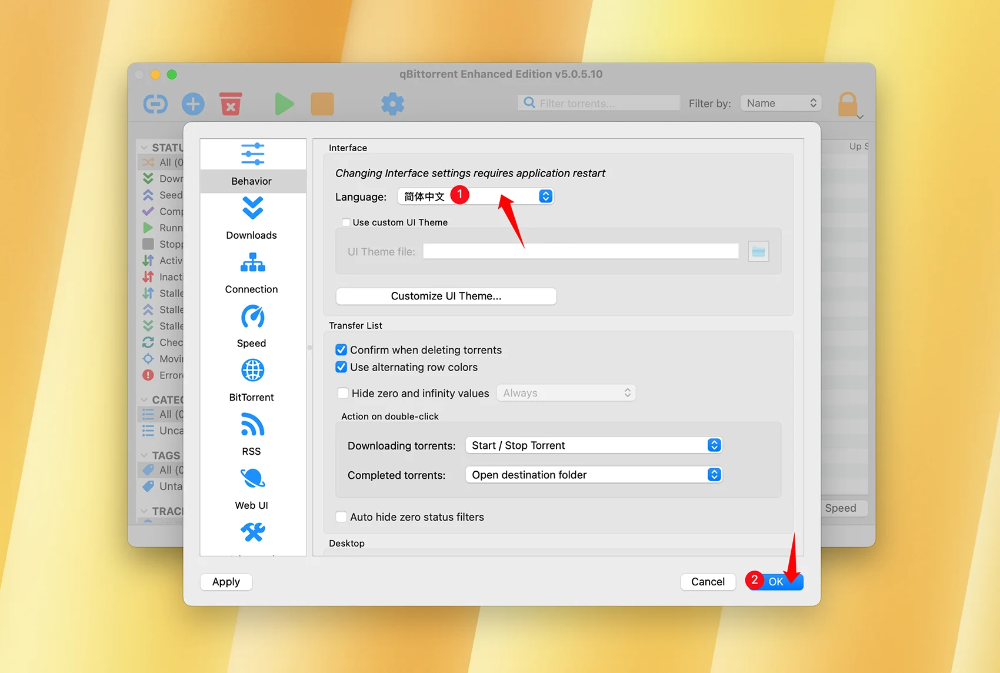The image size is (1000, 673).
Task: Click the Apply button
Action: pos(226,582)
